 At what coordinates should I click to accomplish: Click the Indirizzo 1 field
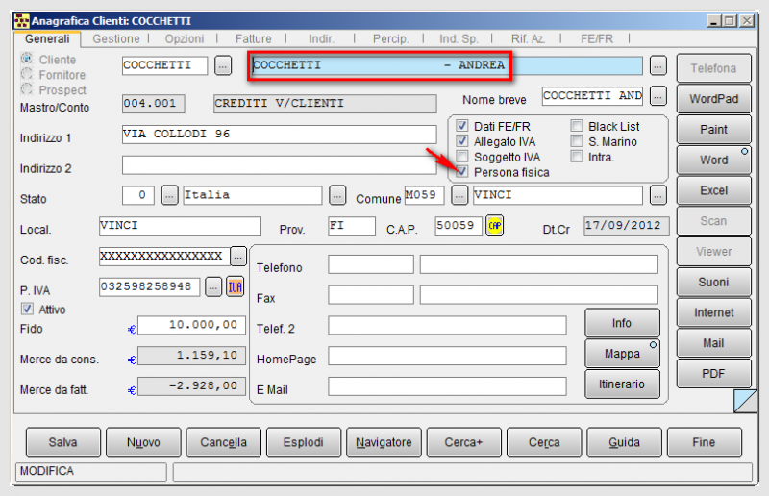(279, 134)
